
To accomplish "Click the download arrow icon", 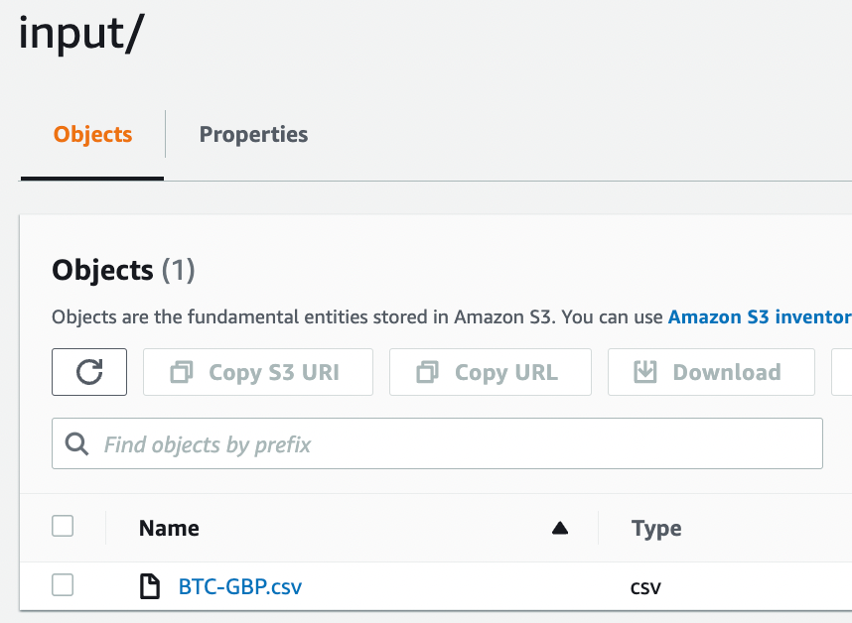I will coord(645,372).
